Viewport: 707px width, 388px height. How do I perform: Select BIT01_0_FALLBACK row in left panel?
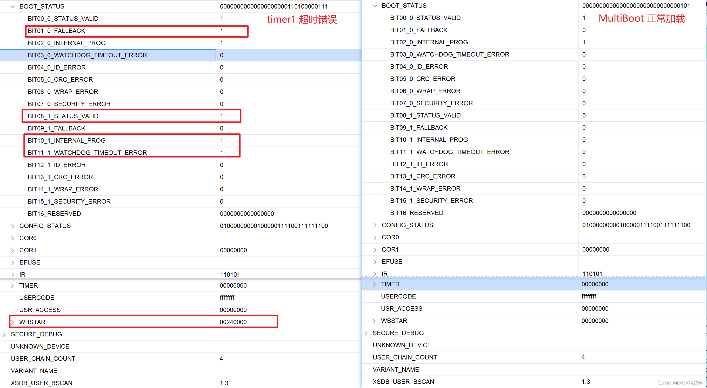click(56, 31)
